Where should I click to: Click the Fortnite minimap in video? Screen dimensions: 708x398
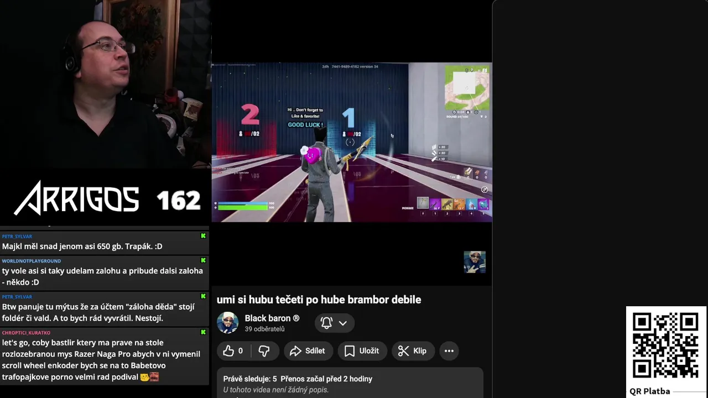(x=467, y=88)
